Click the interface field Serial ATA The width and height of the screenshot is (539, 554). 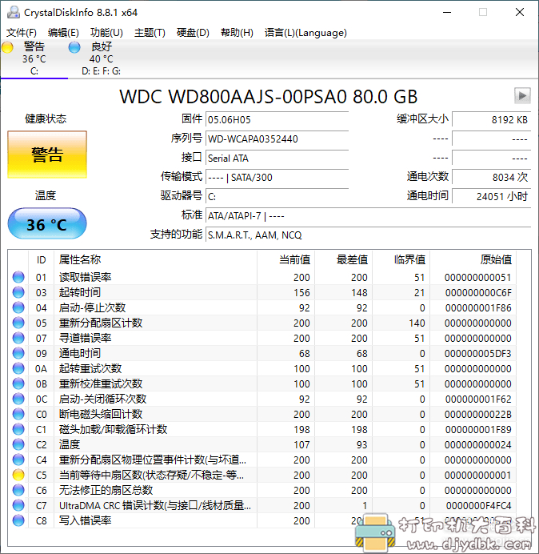click(x=277, y=158)
